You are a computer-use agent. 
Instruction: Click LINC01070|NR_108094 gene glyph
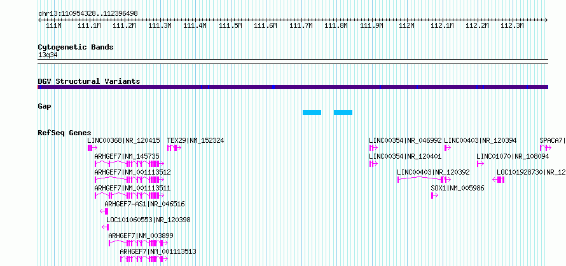480,164
